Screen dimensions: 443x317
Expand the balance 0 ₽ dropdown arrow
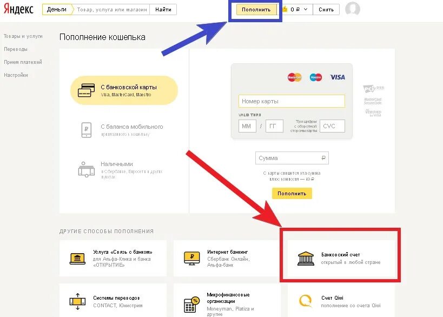306,9
